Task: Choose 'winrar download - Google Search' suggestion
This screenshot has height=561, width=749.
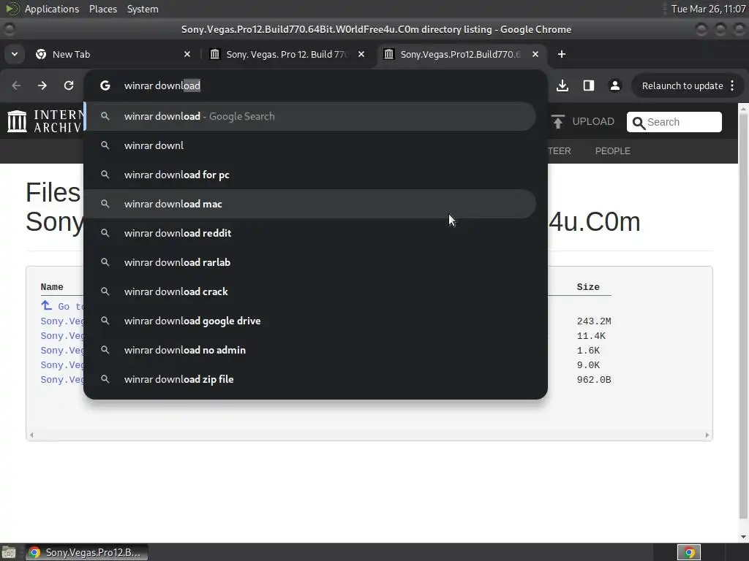Action: pyautogui.click(x=310, y=116)
